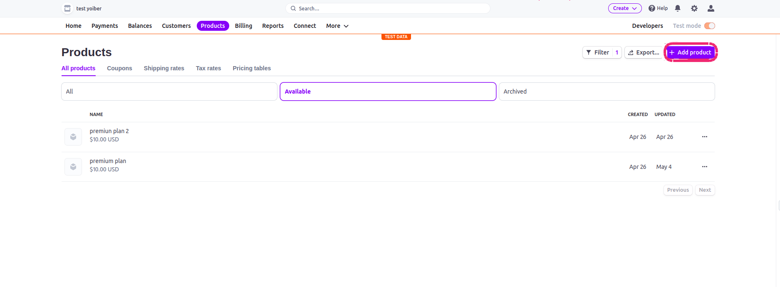
Task: Switch to the Coupons tab
Action: (x=119, y=68)
